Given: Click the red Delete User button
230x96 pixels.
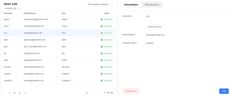Looking at the screenshot, I should (131, 91).
